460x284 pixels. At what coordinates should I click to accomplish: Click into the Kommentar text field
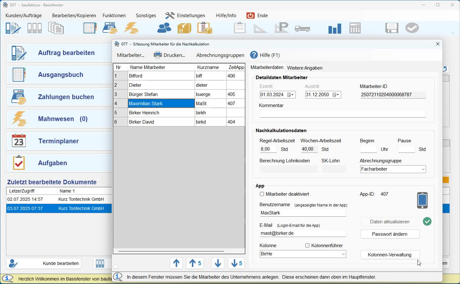pos(342,114)
